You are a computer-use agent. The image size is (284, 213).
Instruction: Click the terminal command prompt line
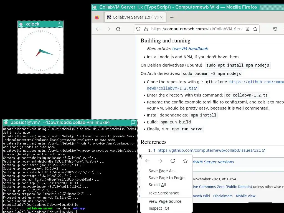40,212
